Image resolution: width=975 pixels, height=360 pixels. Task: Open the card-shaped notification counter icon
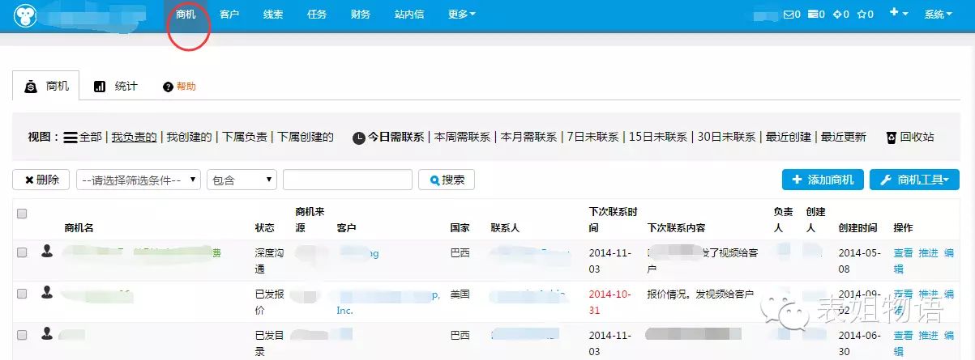coord(813,15)
